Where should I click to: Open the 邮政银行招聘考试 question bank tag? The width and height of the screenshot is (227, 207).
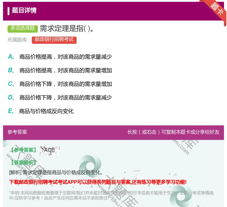pos(54,40)
